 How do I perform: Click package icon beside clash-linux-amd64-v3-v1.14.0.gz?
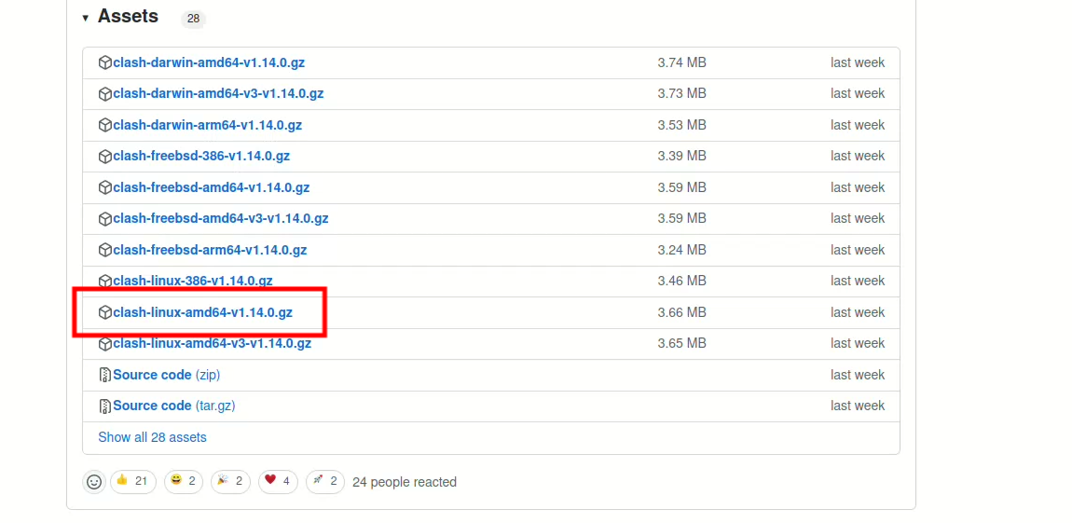pyautogui.click(x=105, y=344)
